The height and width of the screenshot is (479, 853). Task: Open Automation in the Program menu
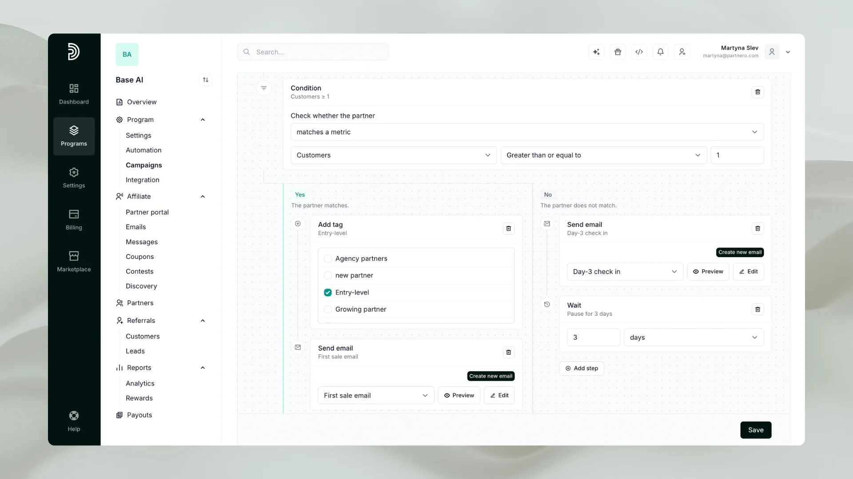[143, 150]
